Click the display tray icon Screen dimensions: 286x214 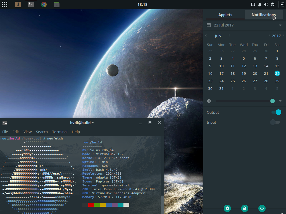point(253,4)
